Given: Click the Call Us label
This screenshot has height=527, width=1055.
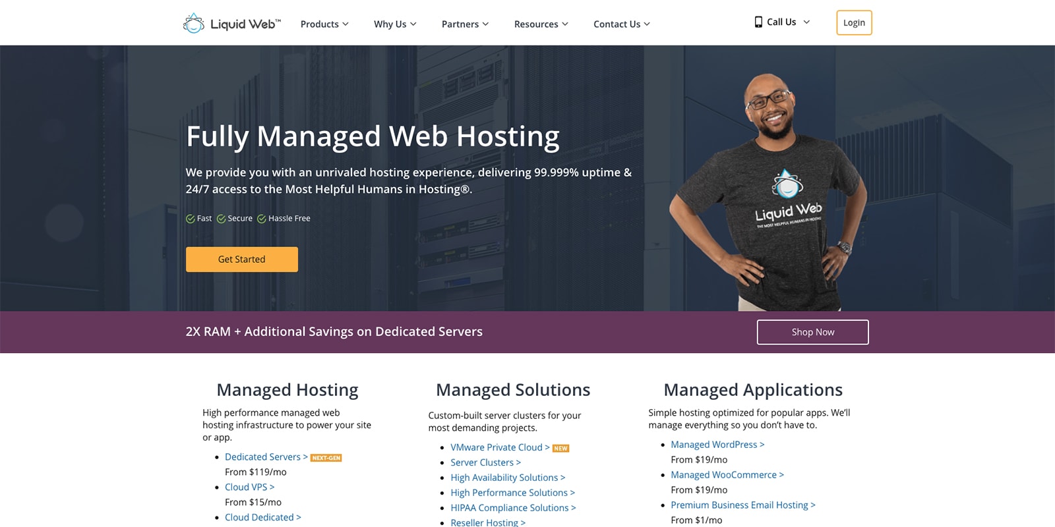Looking at the screenshot, I should pos(781,22).
